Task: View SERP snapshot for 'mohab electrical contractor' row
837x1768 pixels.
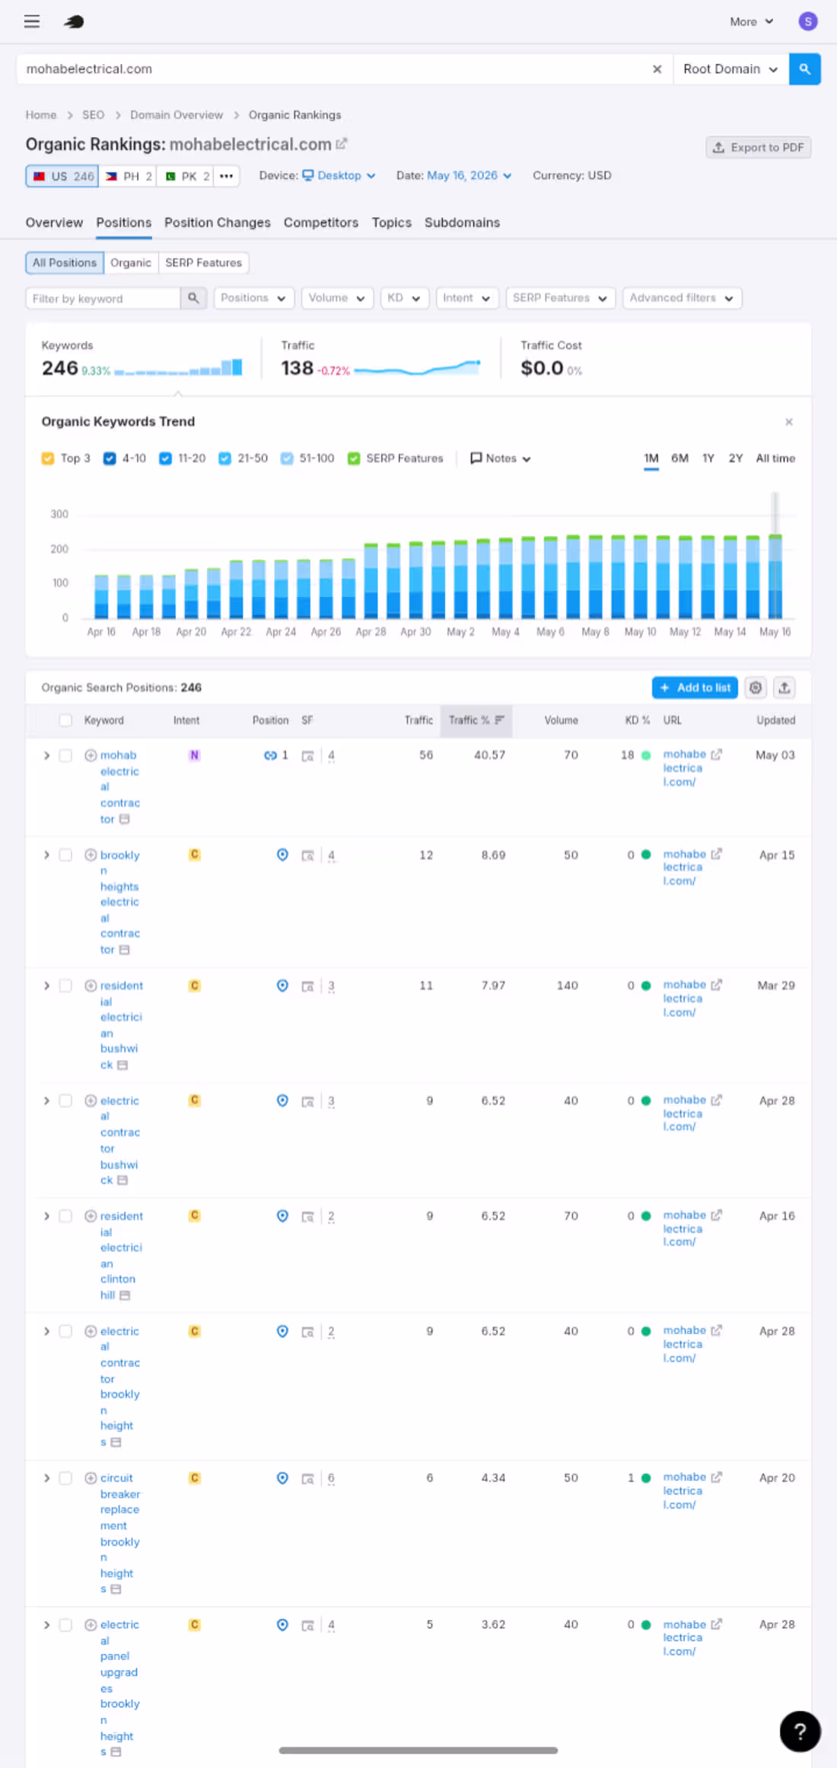Action: 307,756
